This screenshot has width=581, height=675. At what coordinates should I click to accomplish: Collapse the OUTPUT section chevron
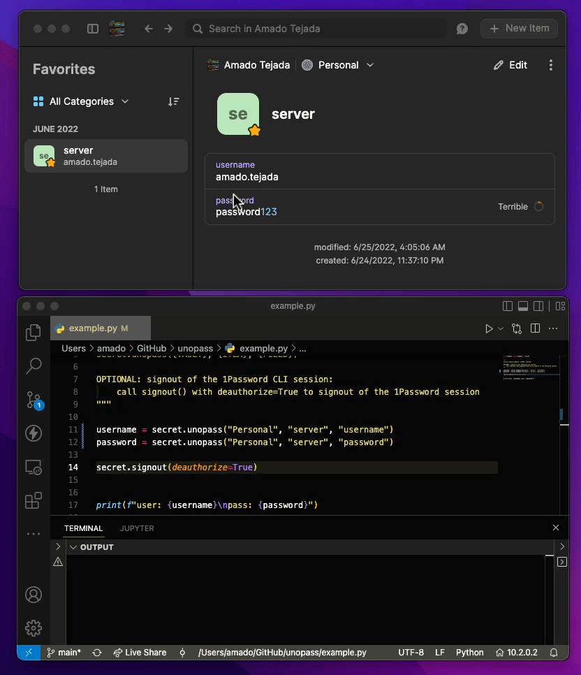point(73,547)
